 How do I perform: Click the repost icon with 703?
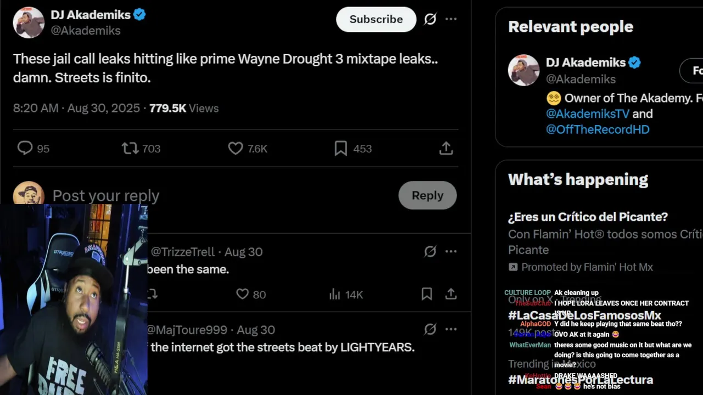(130, 148)
